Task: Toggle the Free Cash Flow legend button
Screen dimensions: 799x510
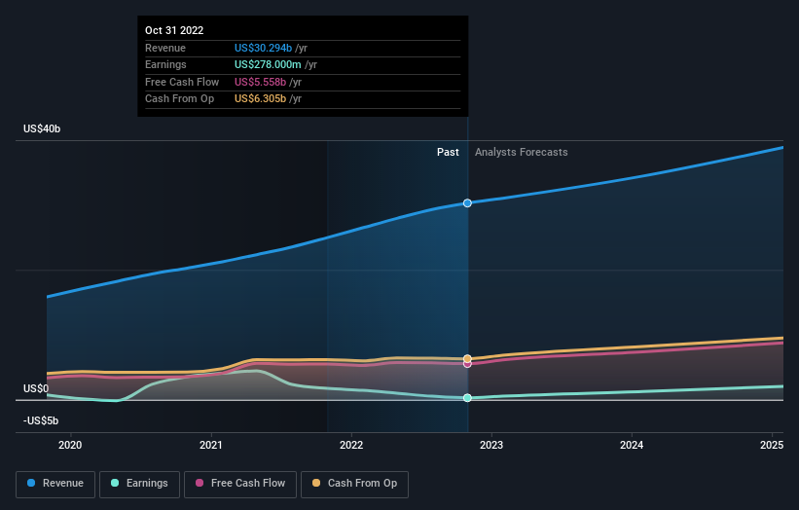Action: point(240,484)
